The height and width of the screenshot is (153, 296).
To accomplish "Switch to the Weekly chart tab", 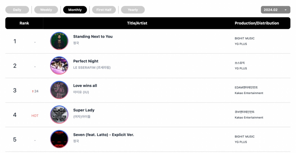I will click(46, 10).
